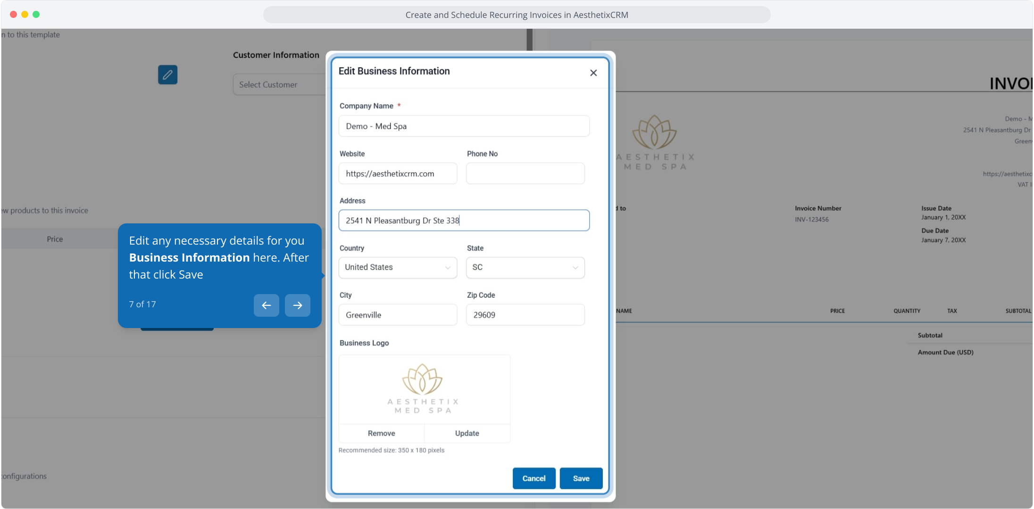The width and height of the screenshot is (1034, 509).
Task: Click the Save button
Action: click(581, 478)
